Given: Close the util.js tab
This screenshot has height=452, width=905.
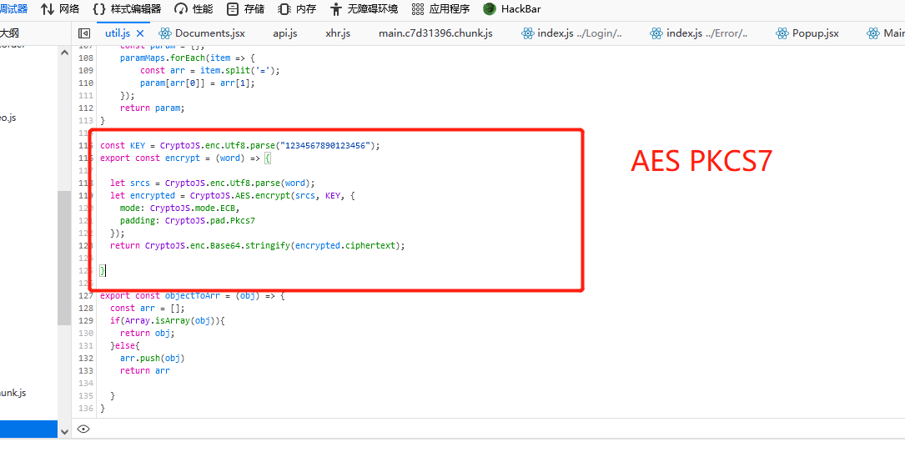Looking at the screenshot, I should [140, 33].
